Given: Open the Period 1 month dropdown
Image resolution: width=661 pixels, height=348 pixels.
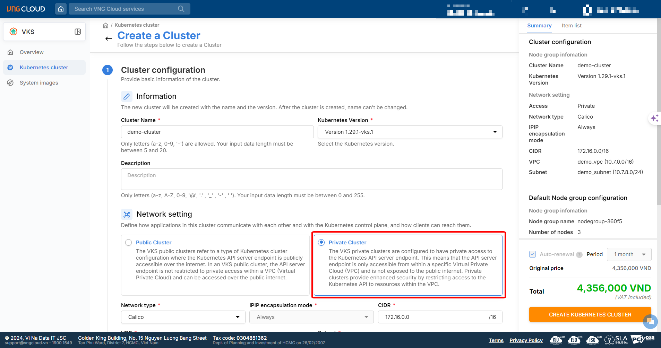Looking at the screenshot, I should (x=629, y=254).
